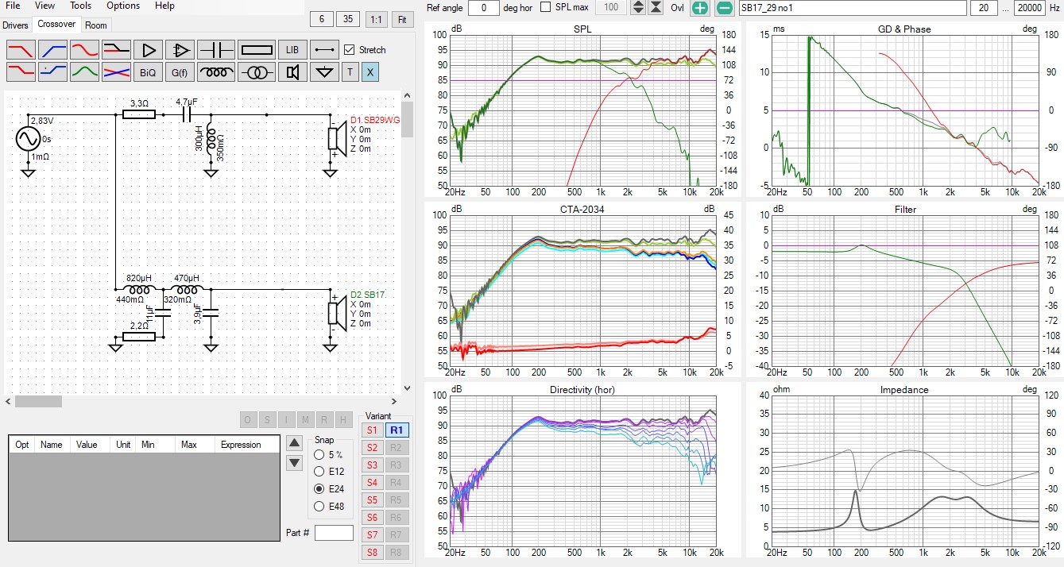
Task: Click the SPL scale expand stepper arrows
Action: [638, 8]
